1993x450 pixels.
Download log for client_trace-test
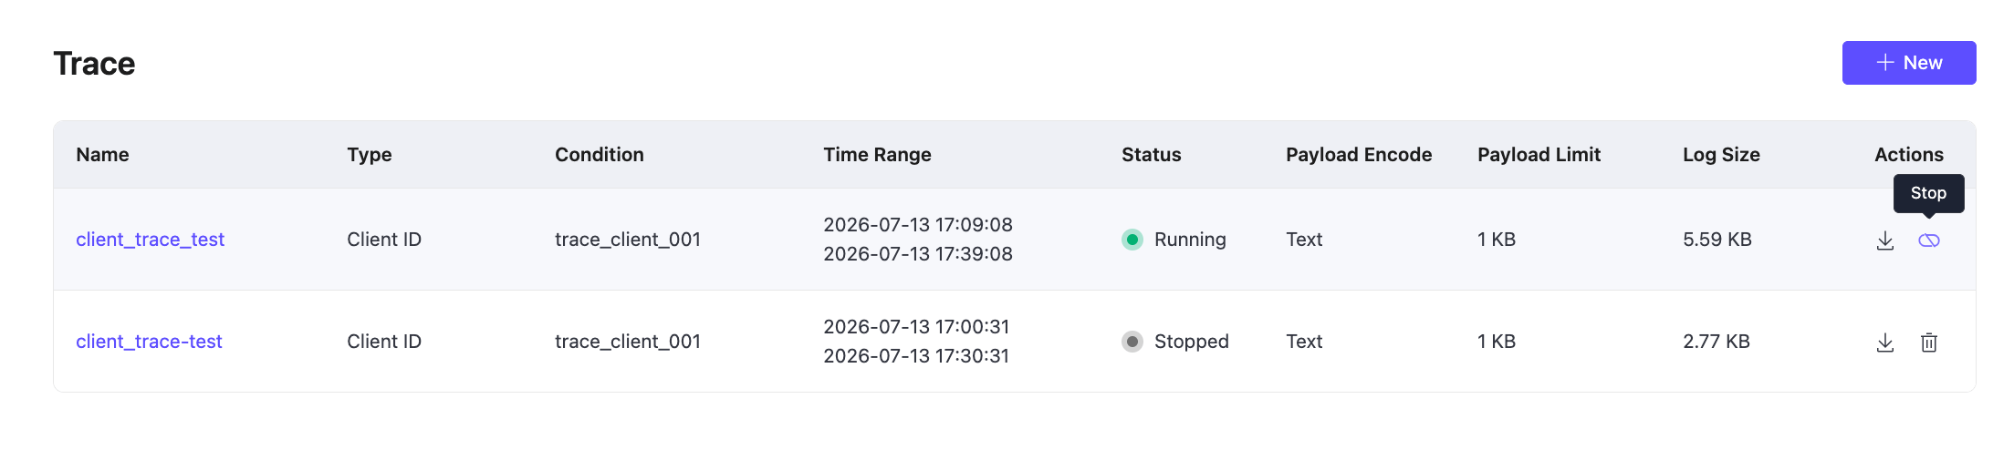1884,343
